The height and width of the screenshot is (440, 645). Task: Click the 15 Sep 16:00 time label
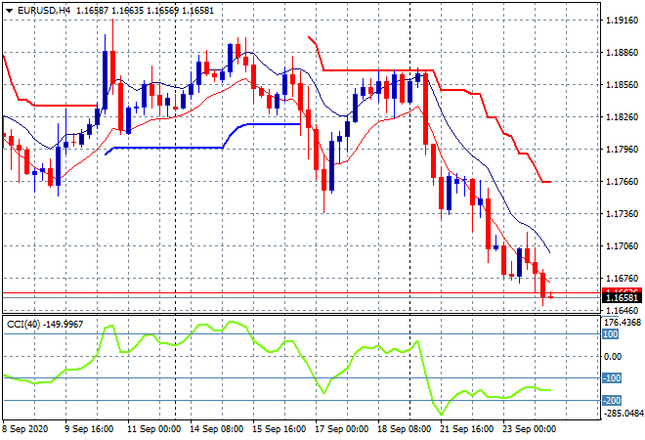tap(279, 429)
